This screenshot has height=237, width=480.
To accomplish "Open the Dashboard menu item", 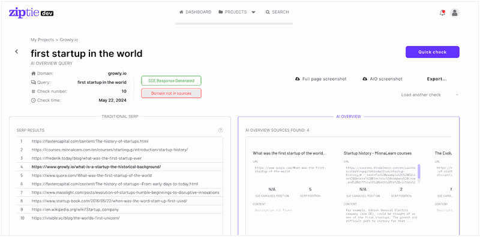I will (x=196, y=12).
